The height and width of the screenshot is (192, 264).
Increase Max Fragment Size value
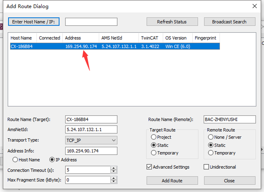(x=114, y=178)
